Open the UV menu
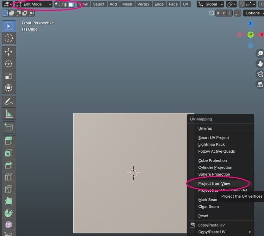264x236 pixels. (x=186, y=4)
